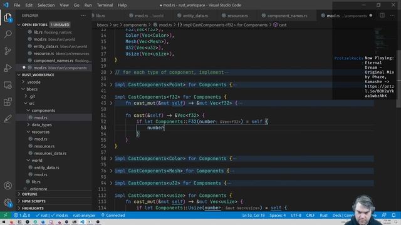The image size is (401, 225).
Task: Open the Source Control view
Action: [x=8, y=51]
